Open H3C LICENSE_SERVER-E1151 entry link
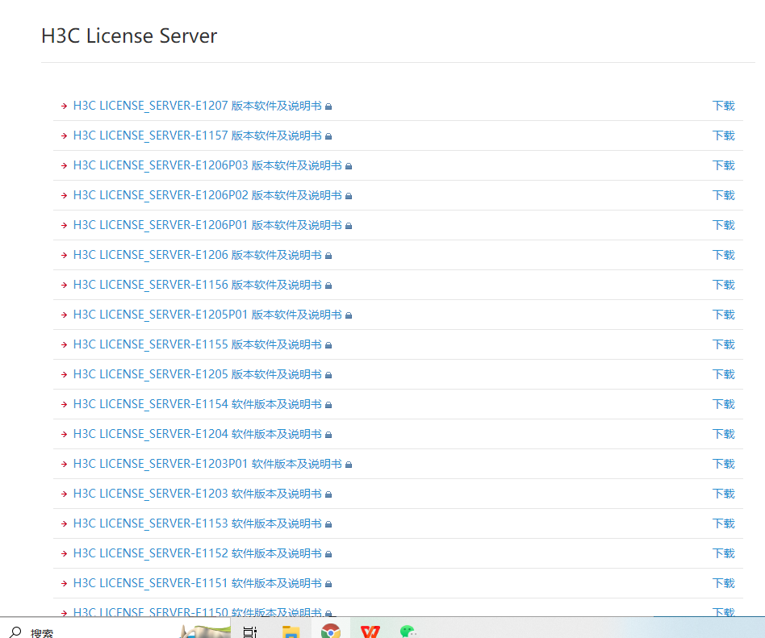 point(198,583)
